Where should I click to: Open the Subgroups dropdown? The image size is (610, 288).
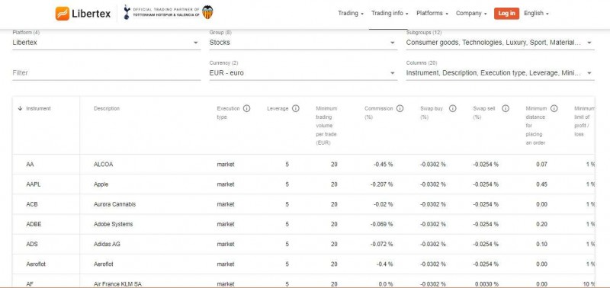500,43
